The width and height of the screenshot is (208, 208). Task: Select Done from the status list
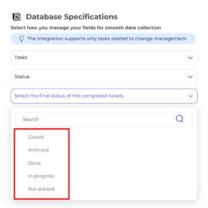(35, 163)
